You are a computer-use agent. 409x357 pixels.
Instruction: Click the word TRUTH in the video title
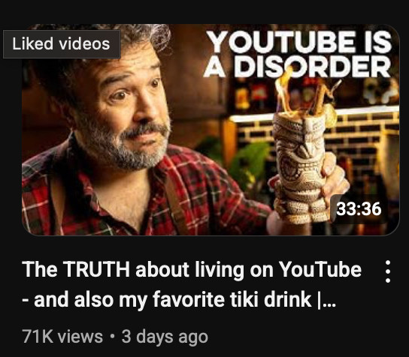(x=96, y=269)
